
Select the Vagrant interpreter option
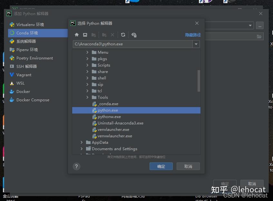coord(23,75)
